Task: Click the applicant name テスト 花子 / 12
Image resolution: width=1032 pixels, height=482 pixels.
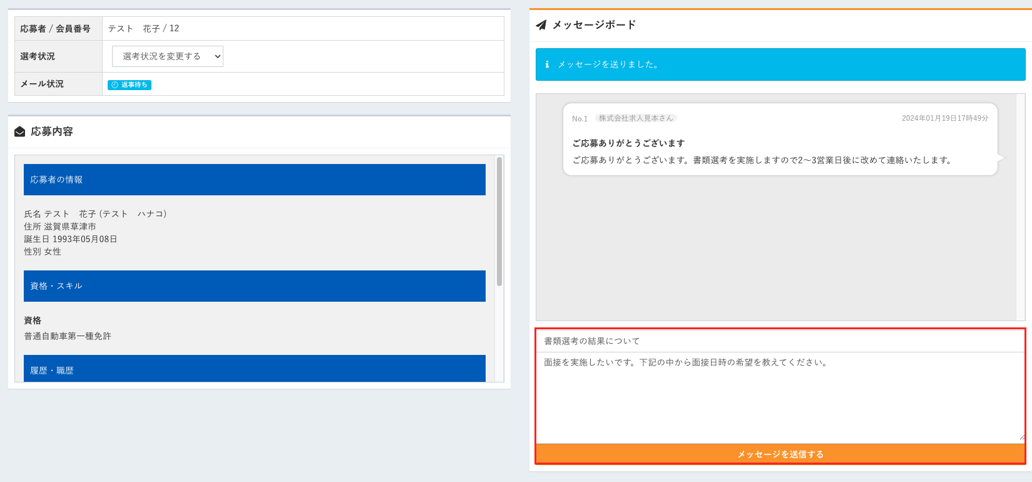Action: click(143, 29)
